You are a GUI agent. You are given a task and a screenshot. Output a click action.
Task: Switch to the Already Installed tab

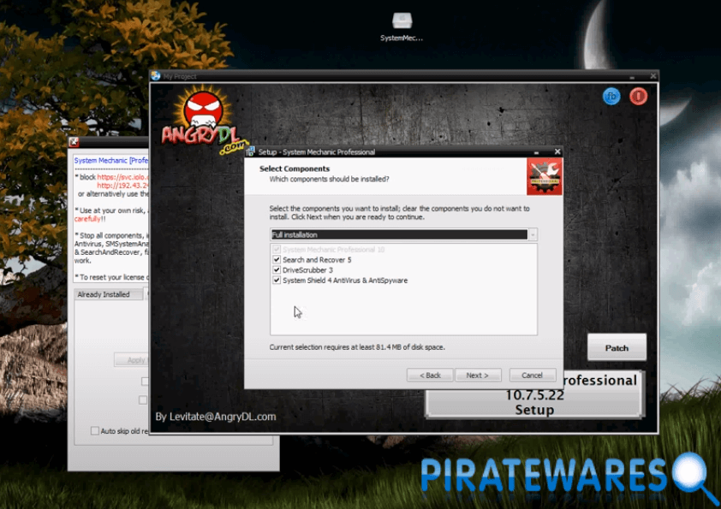point(104,294)
